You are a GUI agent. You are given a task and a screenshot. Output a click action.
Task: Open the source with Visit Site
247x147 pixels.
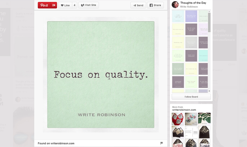(x=89, y=5)
